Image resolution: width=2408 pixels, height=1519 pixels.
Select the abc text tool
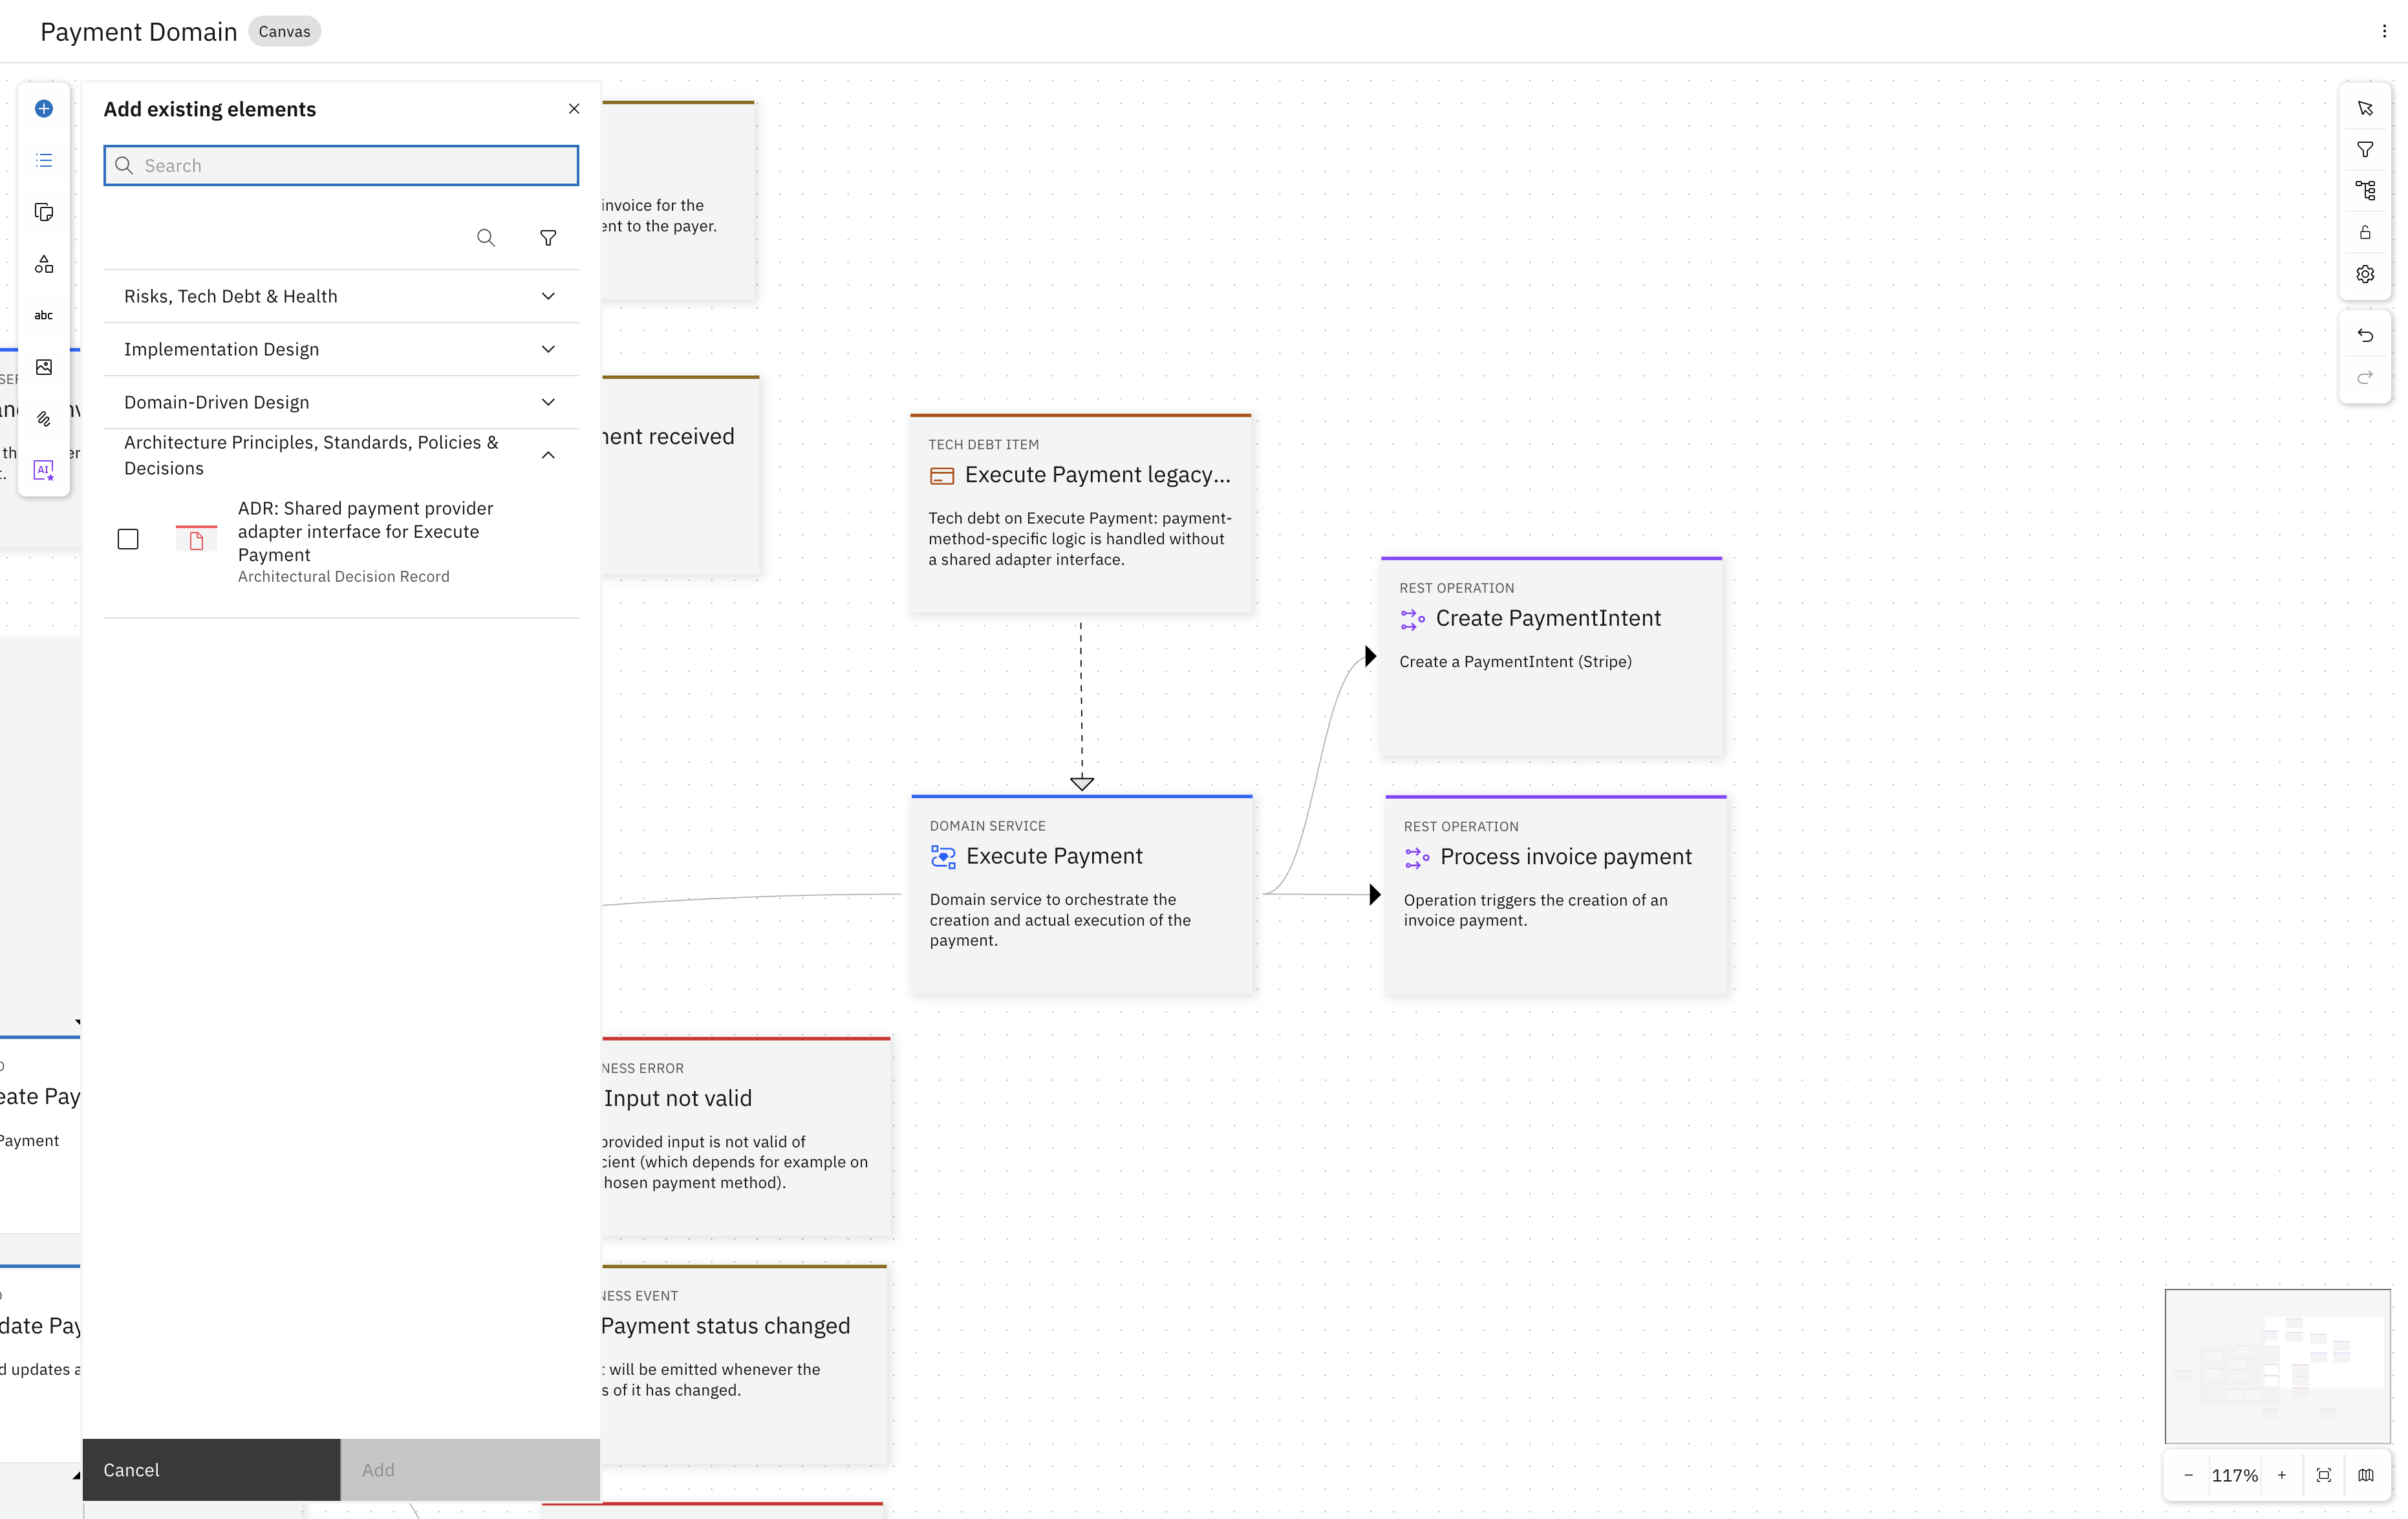(x=44, y=315)
